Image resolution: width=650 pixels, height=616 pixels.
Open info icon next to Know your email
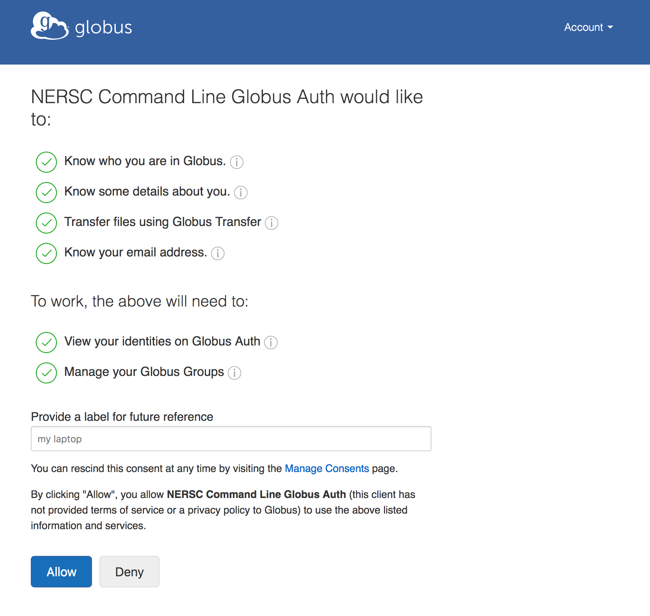(x=217, y=253)
